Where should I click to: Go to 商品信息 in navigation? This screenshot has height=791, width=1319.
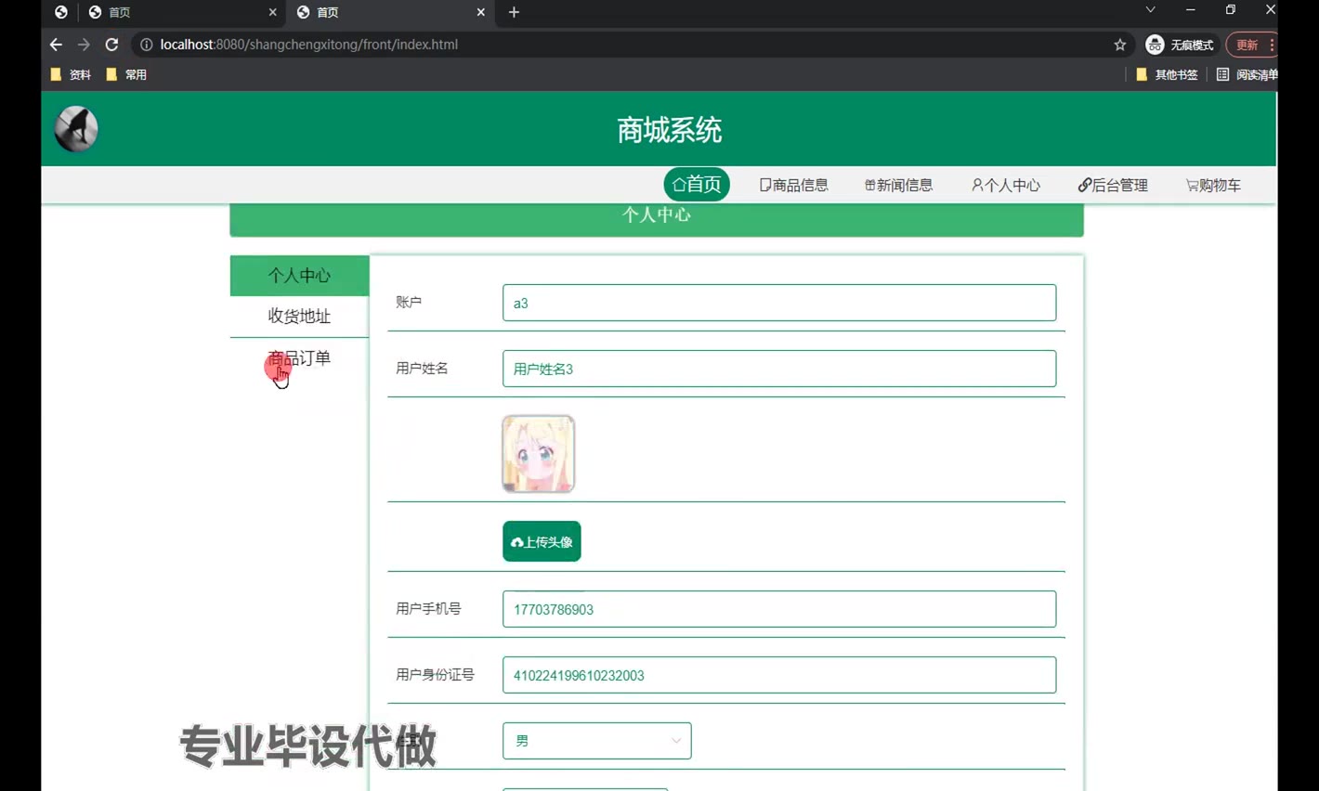pos(793,185)
